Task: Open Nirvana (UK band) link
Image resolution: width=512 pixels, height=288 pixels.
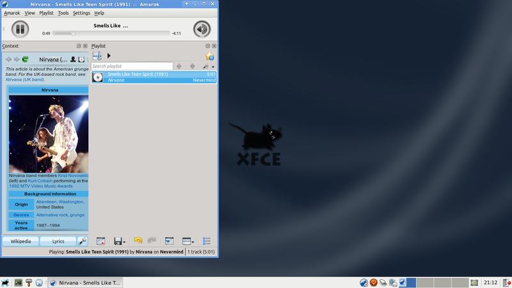Action: [24, 79]
